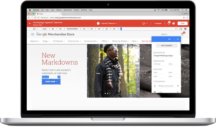Click the element panel scrollbar
This screenshot has height=127, width=216.
pyautogui.click(x=180, y=49)
